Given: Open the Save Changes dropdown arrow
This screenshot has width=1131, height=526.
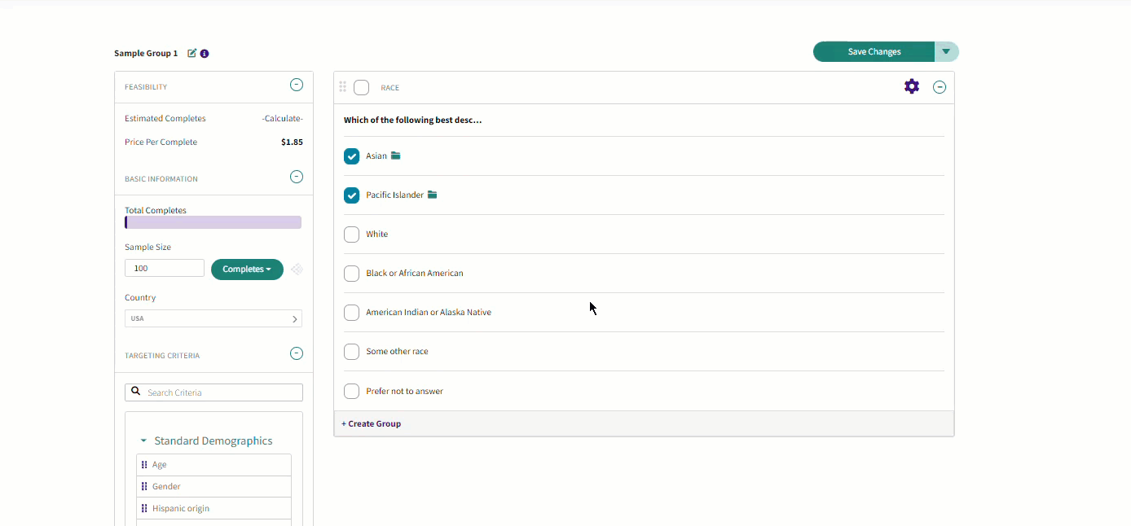Looking at the screenshot, I should [x=946, y=51].
